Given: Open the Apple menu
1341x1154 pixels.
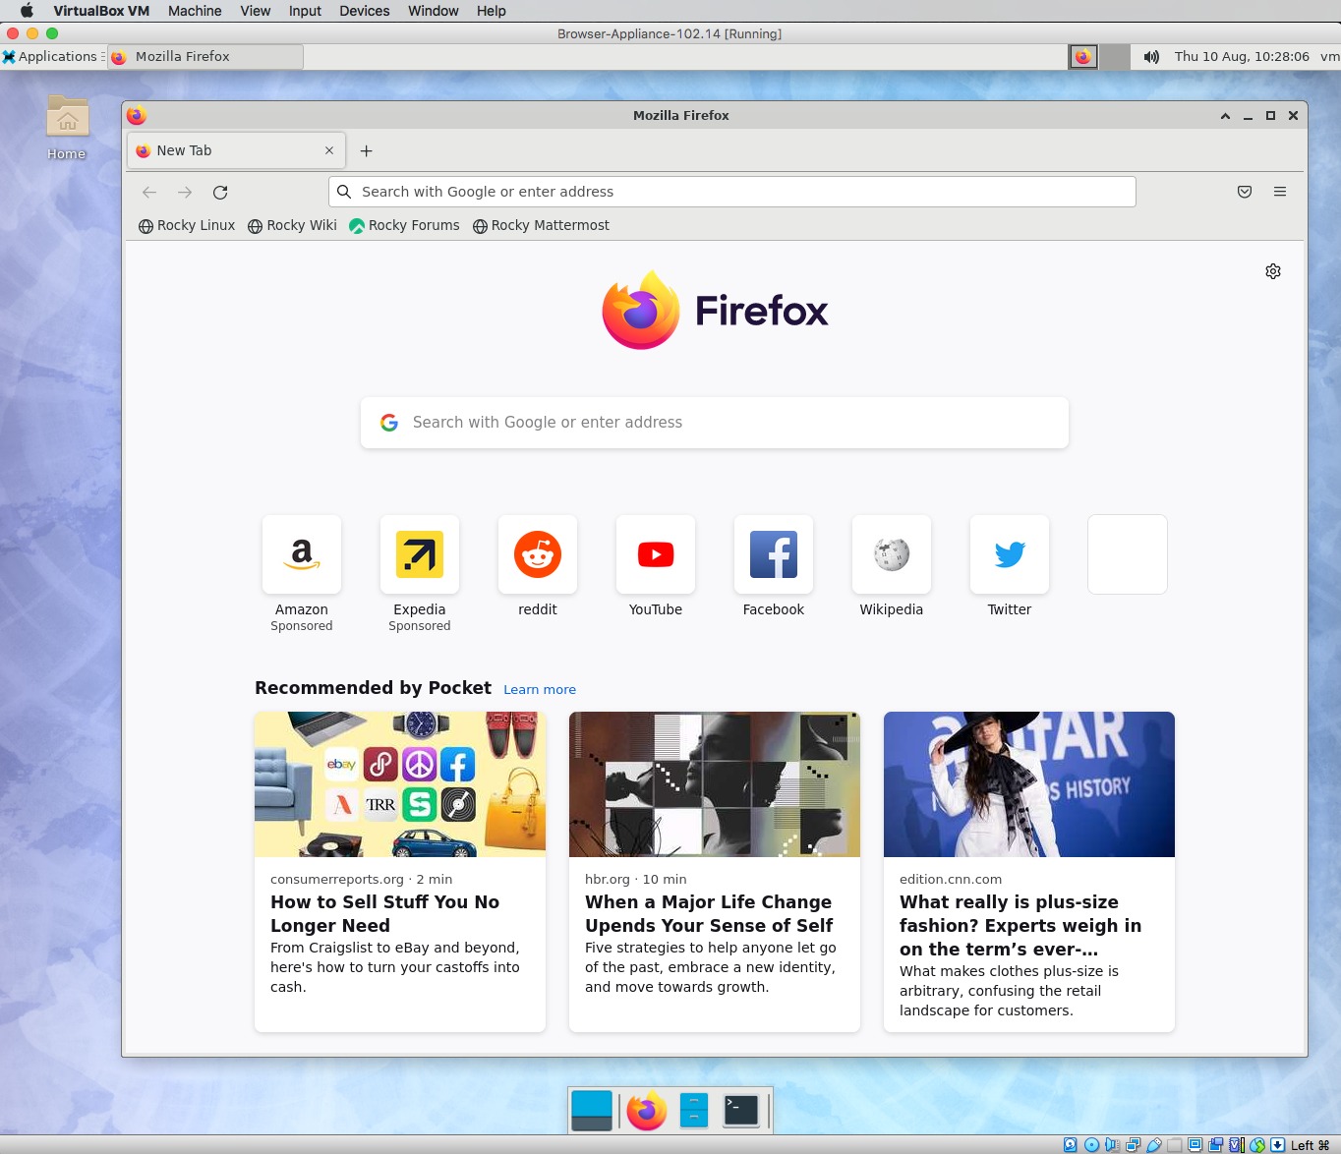Looking at the screenshot, I should [27, 11].
